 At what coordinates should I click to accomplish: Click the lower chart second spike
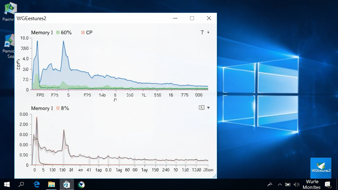(64, 131)
